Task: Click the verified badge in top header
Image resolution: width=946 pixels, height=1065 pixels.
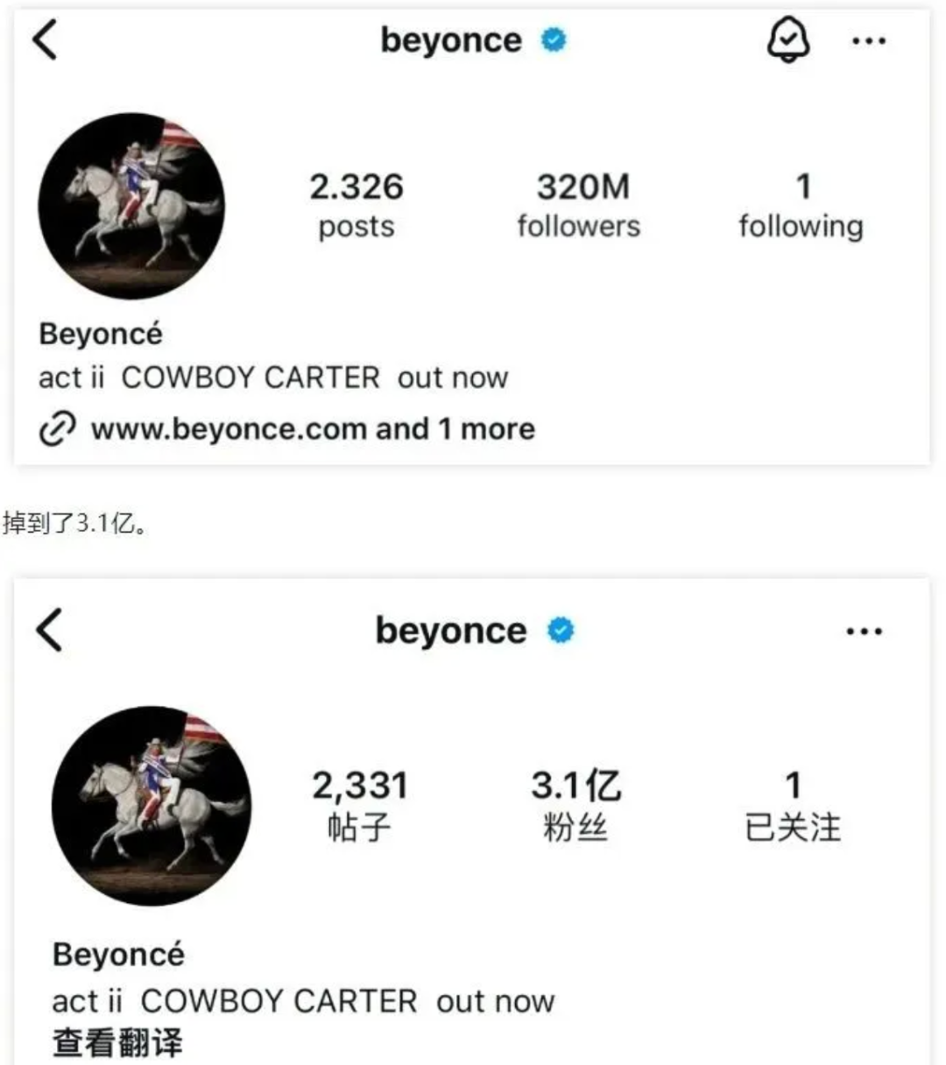Action: click(x=554, y=40)
